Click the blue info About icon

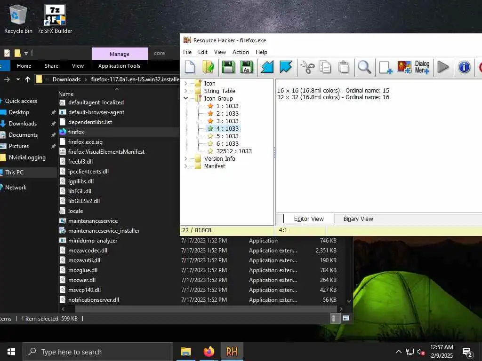pos(464,67)
